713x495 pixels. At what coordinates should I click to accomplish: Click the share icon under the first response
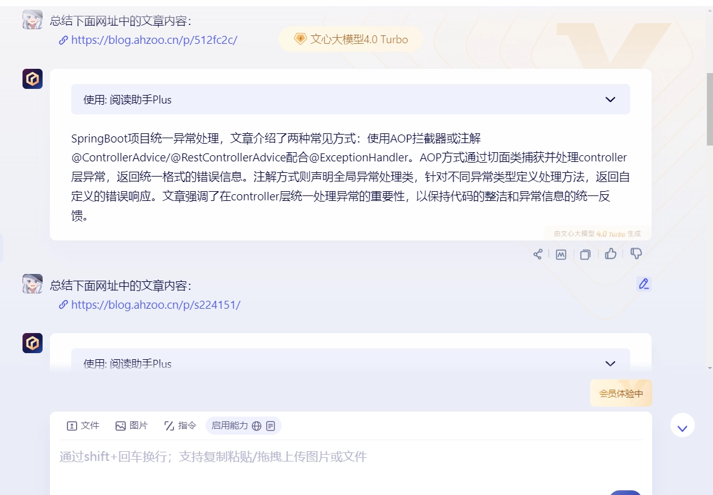coord(538,255)
